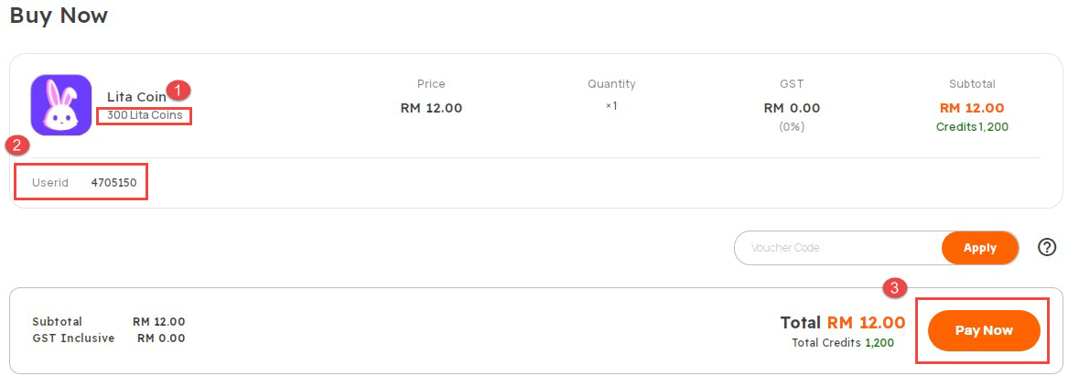1079x376 pixels.
Task: Click the red step 3 annotation badge
Action: (x=894, y=289)
